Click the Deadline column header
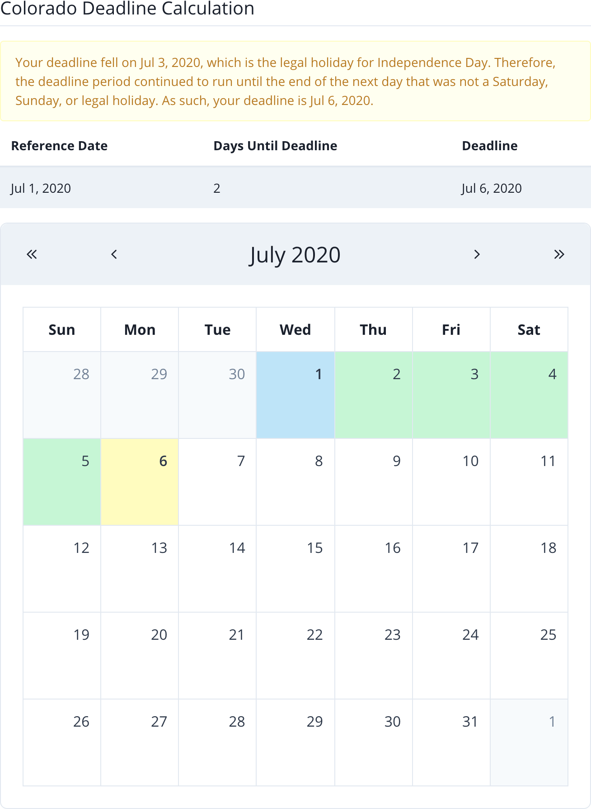591x809 pixels. click(490, 146)
